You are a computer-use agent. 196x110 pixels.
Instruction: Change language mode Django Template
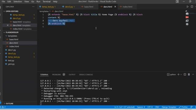(x=169, y=107)
